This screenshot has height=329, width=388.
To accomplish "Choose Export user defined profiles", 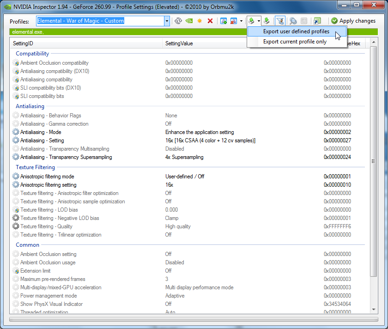I will pyautogui.click(x=296, y=31).
